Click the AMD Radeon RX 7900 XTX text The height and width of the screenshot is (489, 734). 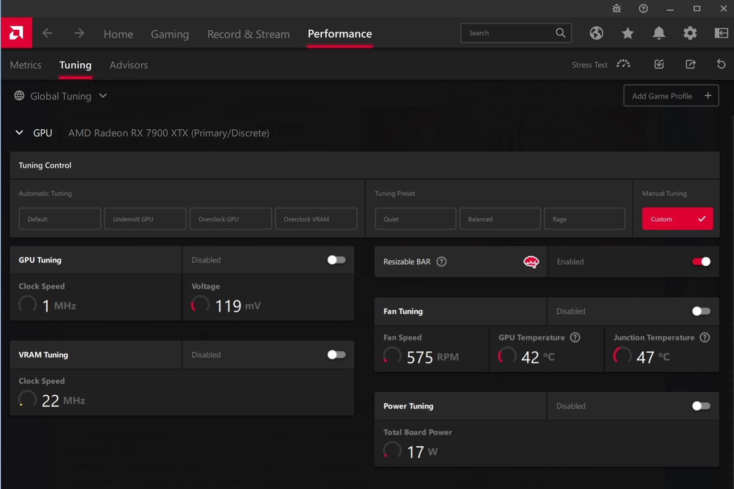169,133
